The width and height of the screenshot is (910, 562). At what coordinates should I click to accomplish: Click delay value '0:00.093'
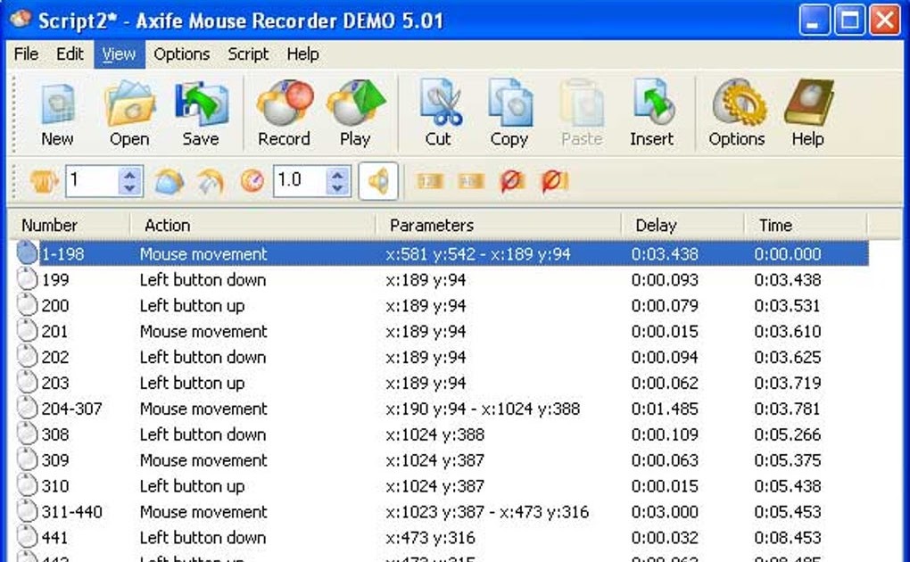(665, 280)
